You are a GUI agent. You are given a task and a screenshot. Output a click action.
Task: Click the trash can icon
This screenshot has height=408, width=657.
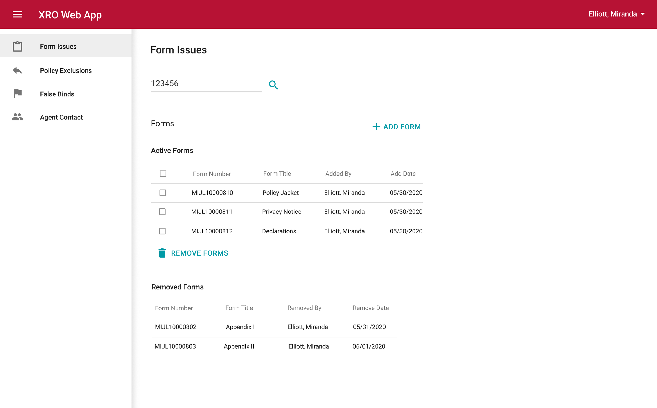point(162,253)
